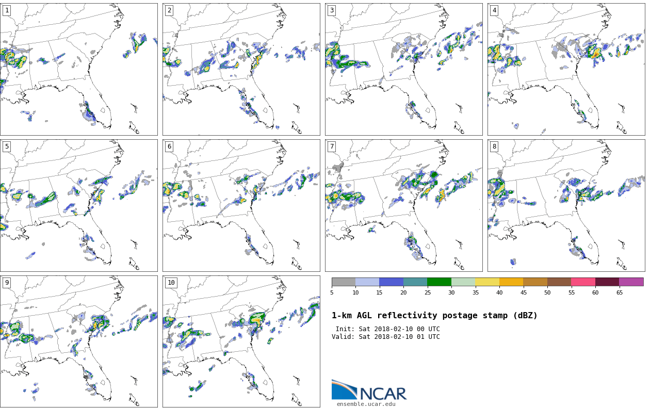Open ensemble member 4 reflectivity map

coord(566,69)
